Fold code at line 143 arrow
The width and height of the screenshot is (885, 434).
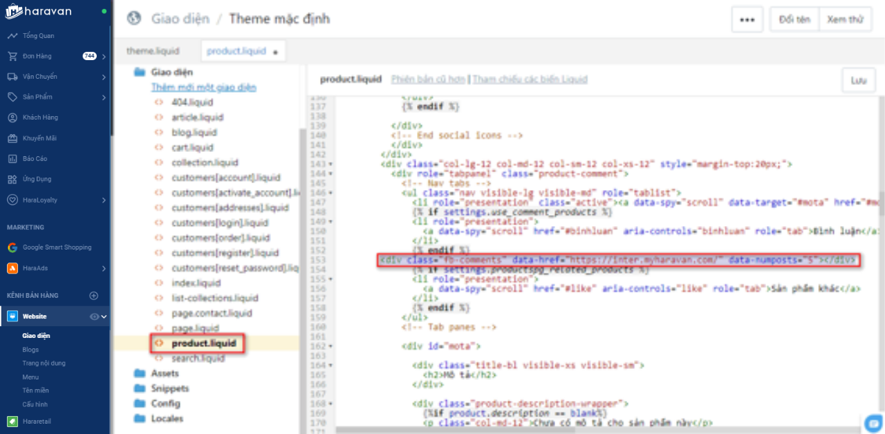[x=330, y=164]
